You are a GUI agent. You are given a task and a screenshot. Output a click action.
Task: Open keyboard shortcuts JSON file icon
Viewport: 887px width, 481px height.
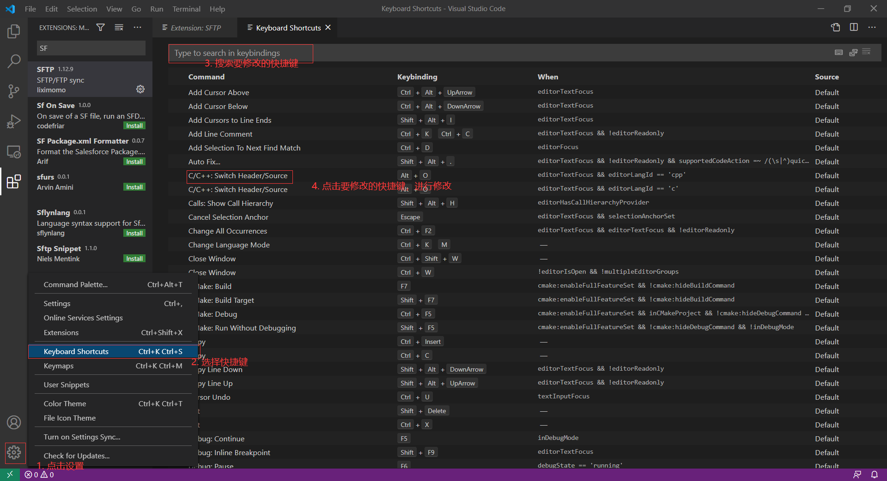coord(835,27)
